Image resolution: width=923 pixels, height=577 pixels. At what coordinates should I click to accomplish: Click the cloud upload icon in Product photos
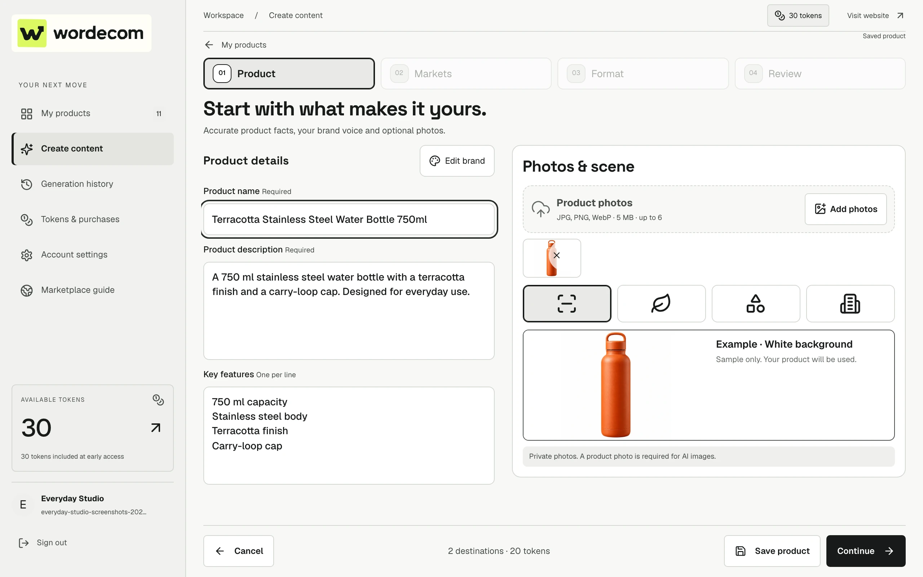click(x=540, y=209)
